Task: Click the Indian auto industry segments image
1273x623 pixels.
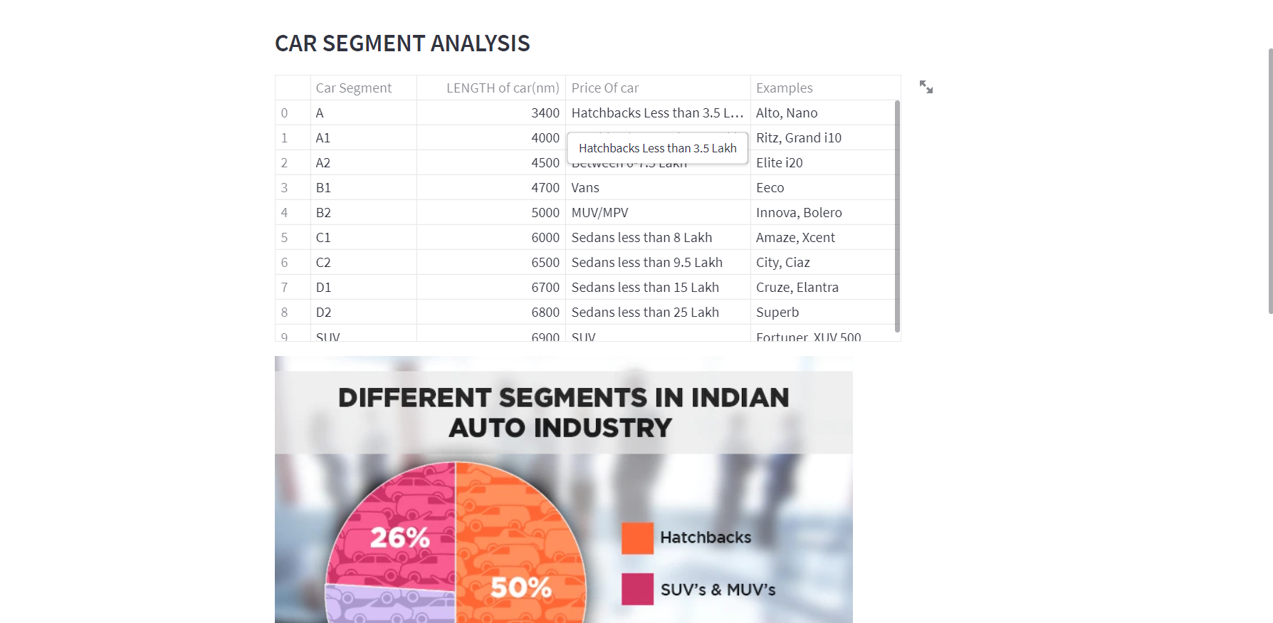Action: [x=564, y=490]
